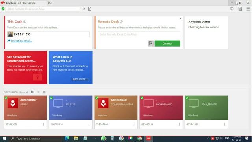Open the notification center icon
252x142 pixels.
246,138
